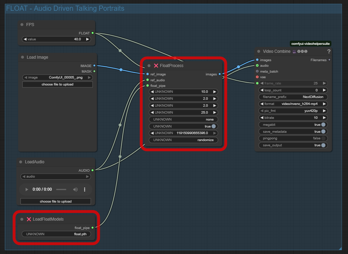Click the FPS node collapse dot
Viewport: 348px width, 254px height.
pyautogui.click(x=22, y=25)
